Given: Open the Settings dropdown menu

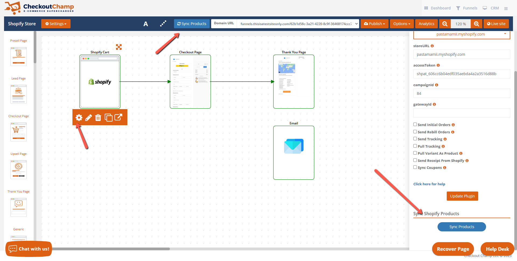Looking at the screenshot, I should [56, 24].
